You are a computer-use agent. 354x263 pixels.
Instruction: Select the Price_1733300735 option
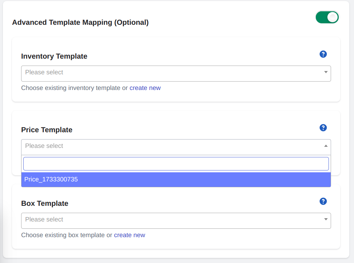176,180
